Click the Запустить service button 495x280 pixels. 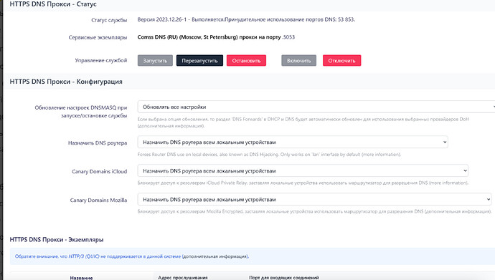coord(155,60)
